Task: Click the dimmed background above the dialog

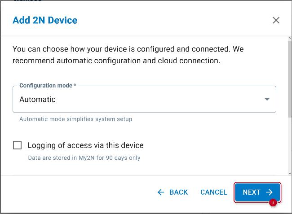Action: pyautogui.click(x=135, y=2)
